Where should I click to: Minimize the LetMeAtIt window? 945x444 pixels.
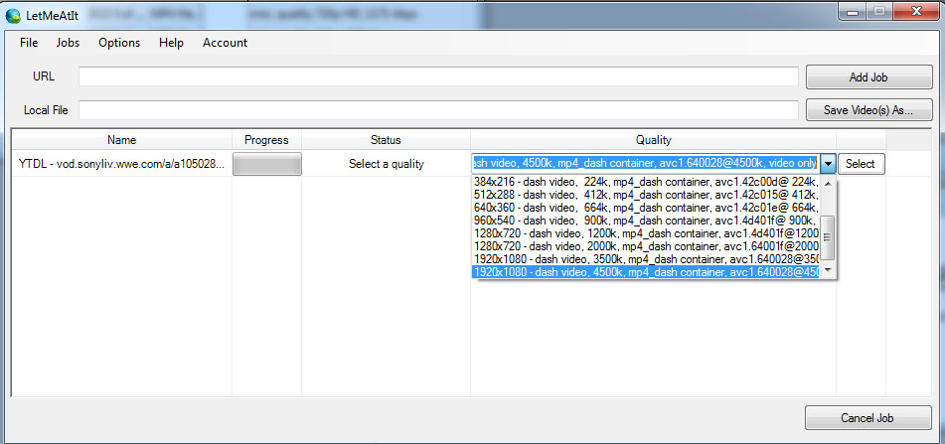click(x=852, y=11)
